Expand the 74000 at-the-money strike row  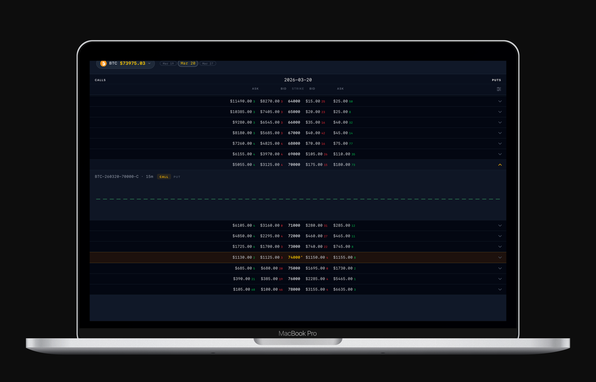click(500, 258)
